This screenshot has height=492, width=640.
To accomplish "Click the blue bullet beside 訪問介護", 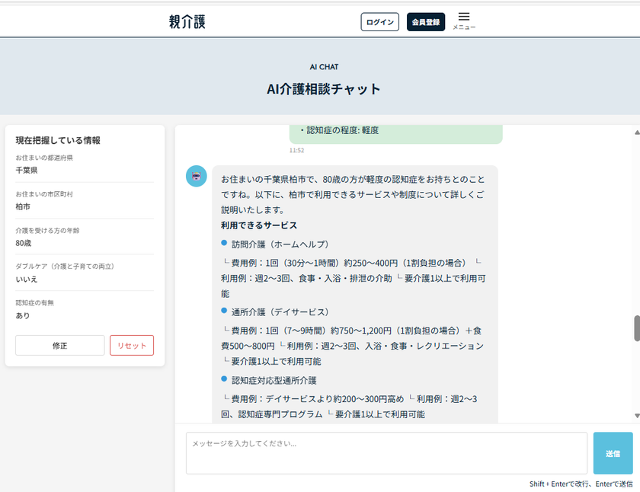I will tap(224, 243).
